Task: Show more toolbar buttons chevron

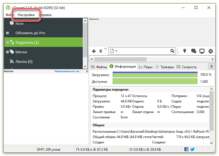Action: pos(106,49)
